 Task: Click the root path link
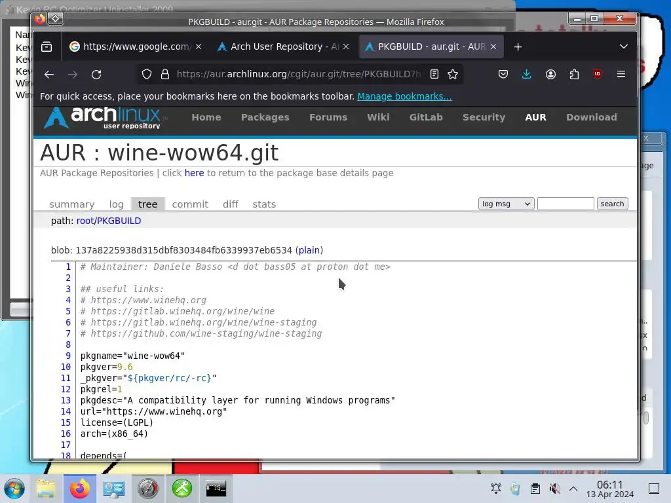click(85, 221)
